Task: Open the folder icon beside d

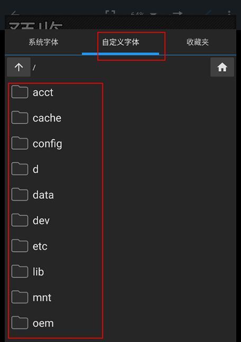Action: pos(20,169)
